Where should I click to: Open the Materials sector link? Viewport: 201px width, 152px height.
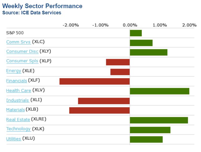15,110
